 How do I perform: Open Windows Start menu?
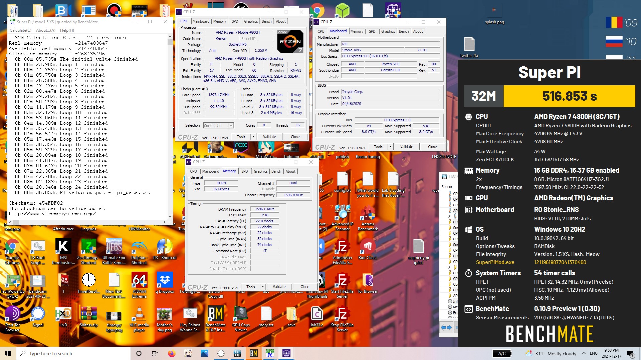tap(8, 353)
